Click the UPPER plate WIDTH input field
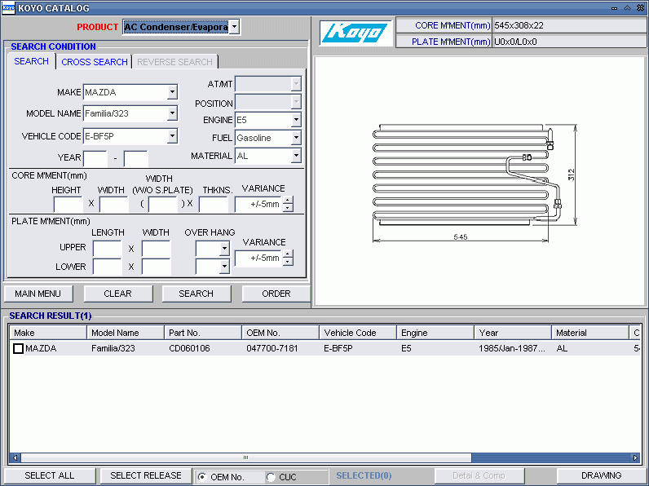Viewport: 649px width, 486px height. pos(156,249)
